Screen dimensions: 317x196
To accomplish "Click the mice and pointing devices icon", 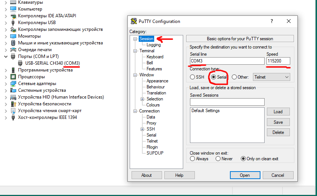I will [13, 43].
